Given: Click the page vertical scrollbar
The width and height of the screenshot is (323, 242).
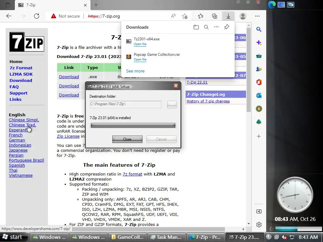Looking at the screenshot, I should point(249,70).
